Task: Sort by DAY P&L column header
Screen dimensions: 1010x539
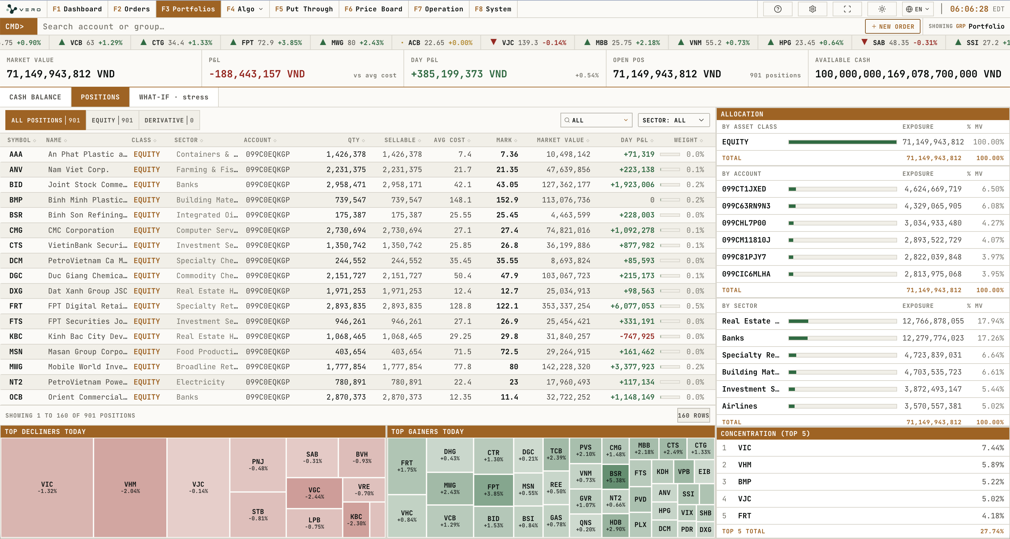Action: pos(637,140)
